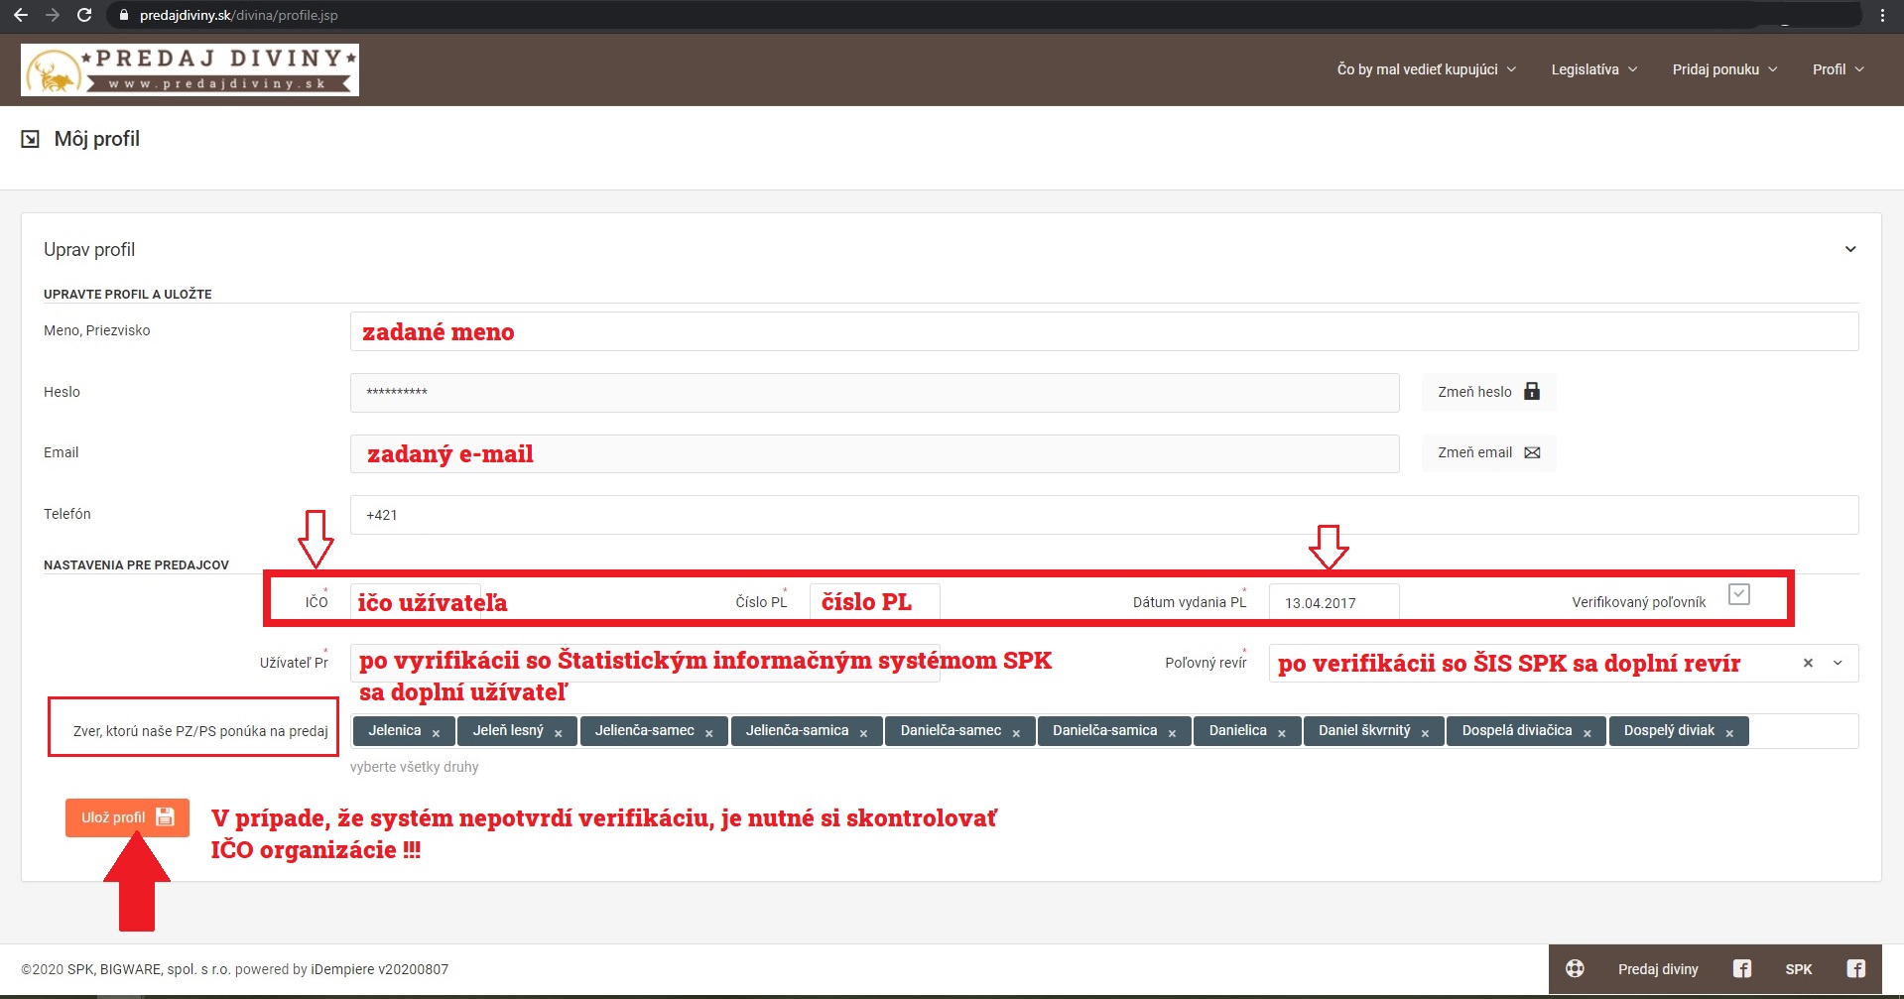Image resolution: width=1904 pixels, height=999 pixels.
Task: Click the Telefón input field
Action: pyautogui.click(x=1103, y=515)
